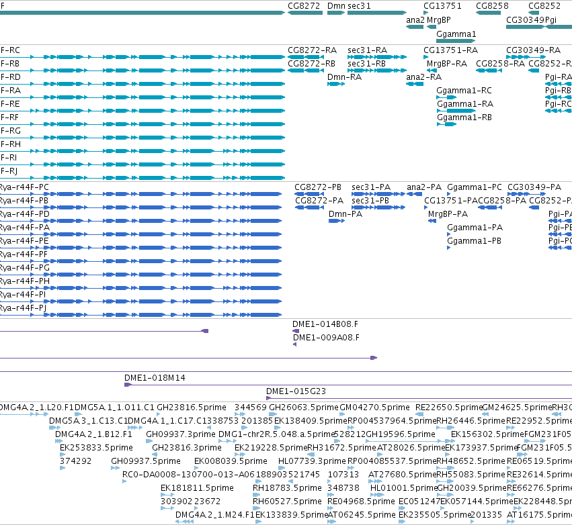The image size is (572, 525).
Task: Open the Ggamma1-RC transcript label
Action: click(464, 91)
